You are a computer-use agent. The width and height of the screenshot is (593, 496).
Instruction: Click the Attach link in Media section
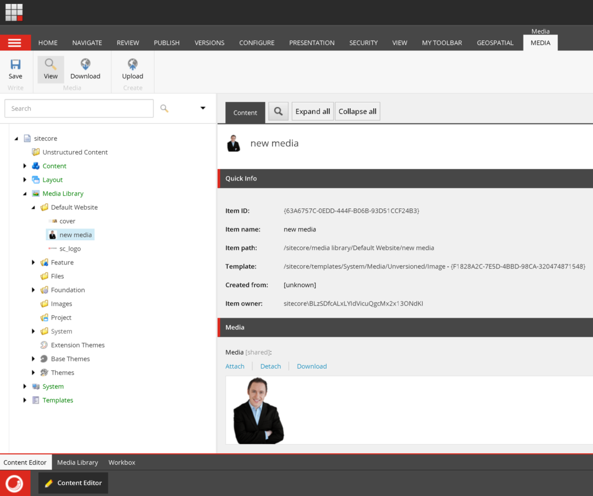click(235, 366)
